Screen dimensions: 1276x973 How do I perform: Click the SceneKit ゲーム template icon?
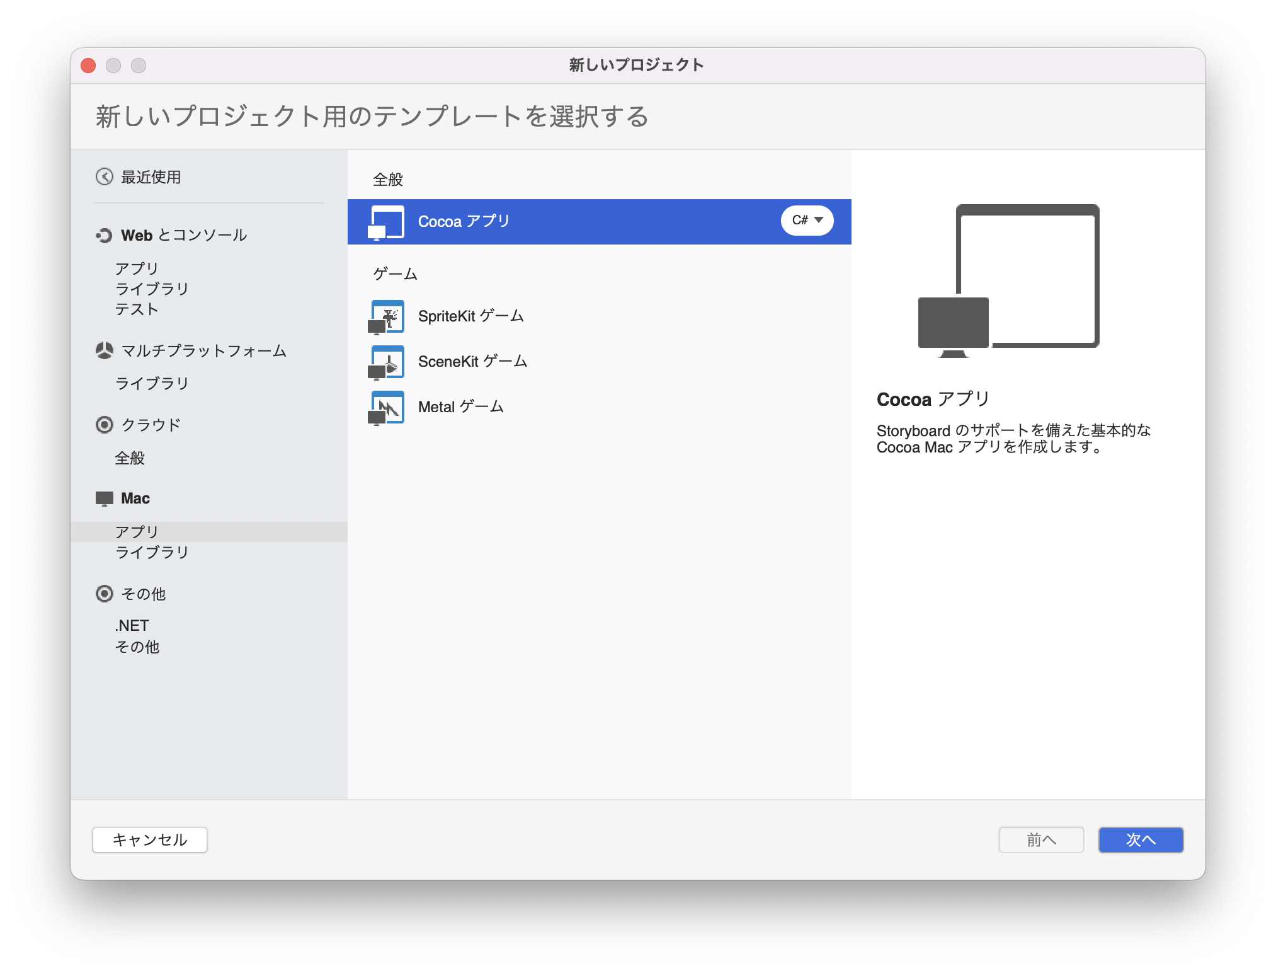point(386,362)
